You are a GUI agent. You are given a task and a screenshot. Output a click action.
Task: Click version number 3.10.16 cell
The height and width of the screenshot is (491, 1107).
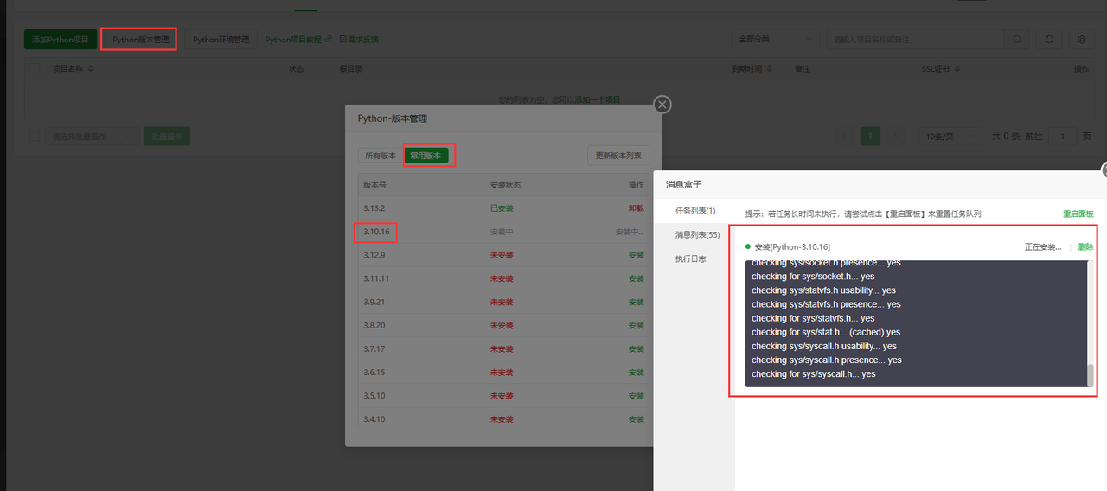tap(376, 232)
